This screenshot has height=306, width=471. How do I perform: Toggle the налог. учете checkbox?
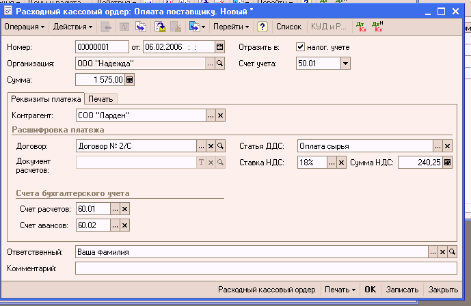(x=300, y=47)
